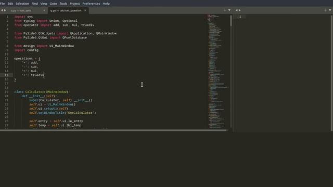
Task: Open the Tools menu
Action: (x=63, y=4)
